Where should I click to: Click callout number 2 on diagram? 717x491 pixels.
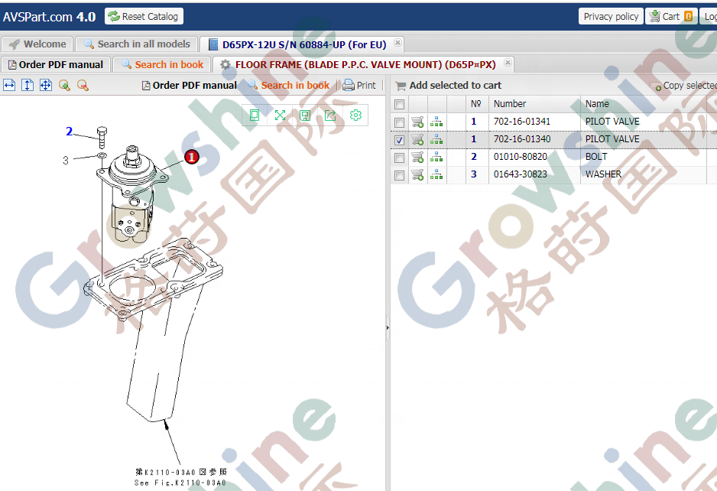tap(69, 132)
